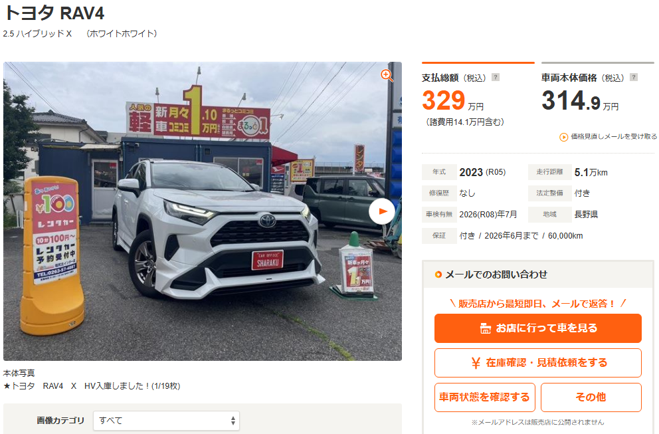Image resolution: width=659 pixels, height=434 pixels.
Task: Click the shop icon on お店に行って車を見る
Action: pyautogui.click(x=486, y=328)
